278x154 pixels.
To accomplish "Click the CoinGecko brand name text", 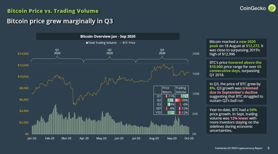I will coord(253,8).
